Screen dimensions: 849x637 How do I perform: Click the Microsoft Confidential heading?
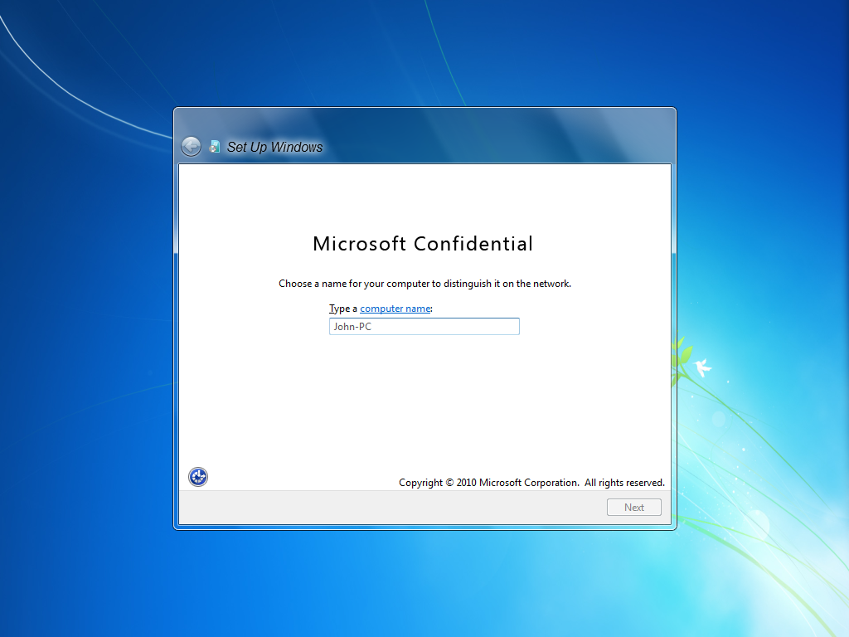pos(423,244)
